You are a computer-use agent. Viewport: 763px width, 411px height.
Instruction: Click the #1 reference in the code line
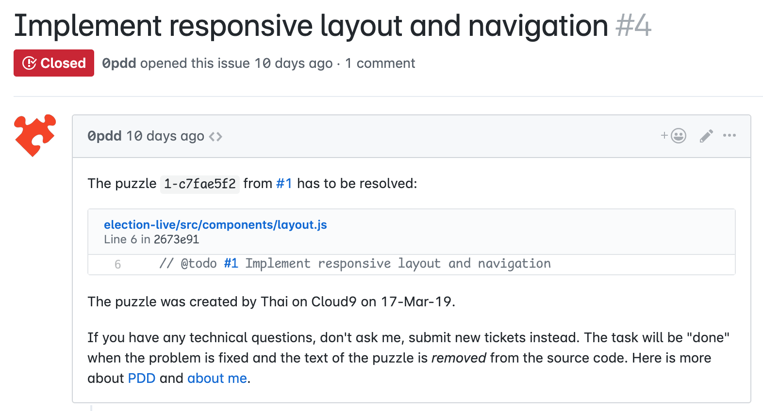[231, 264]
